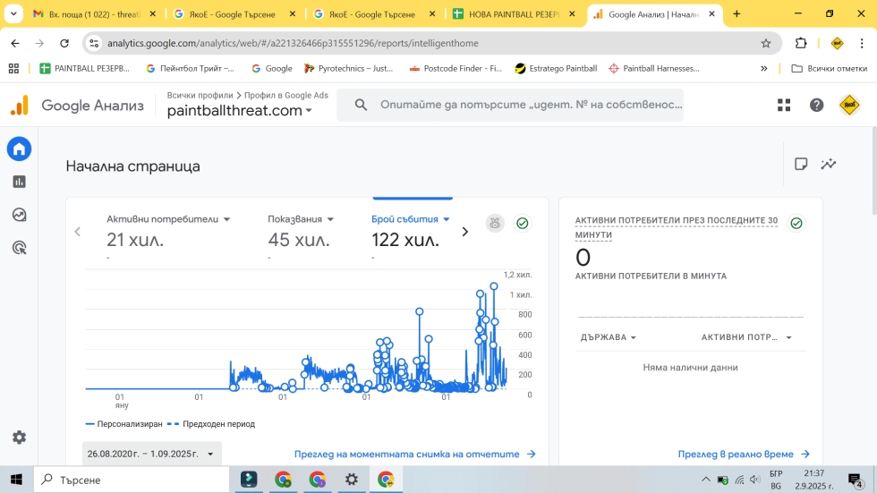Bookmark page with the star icon
The image size is (877, 493).
(x=766, y=43)
